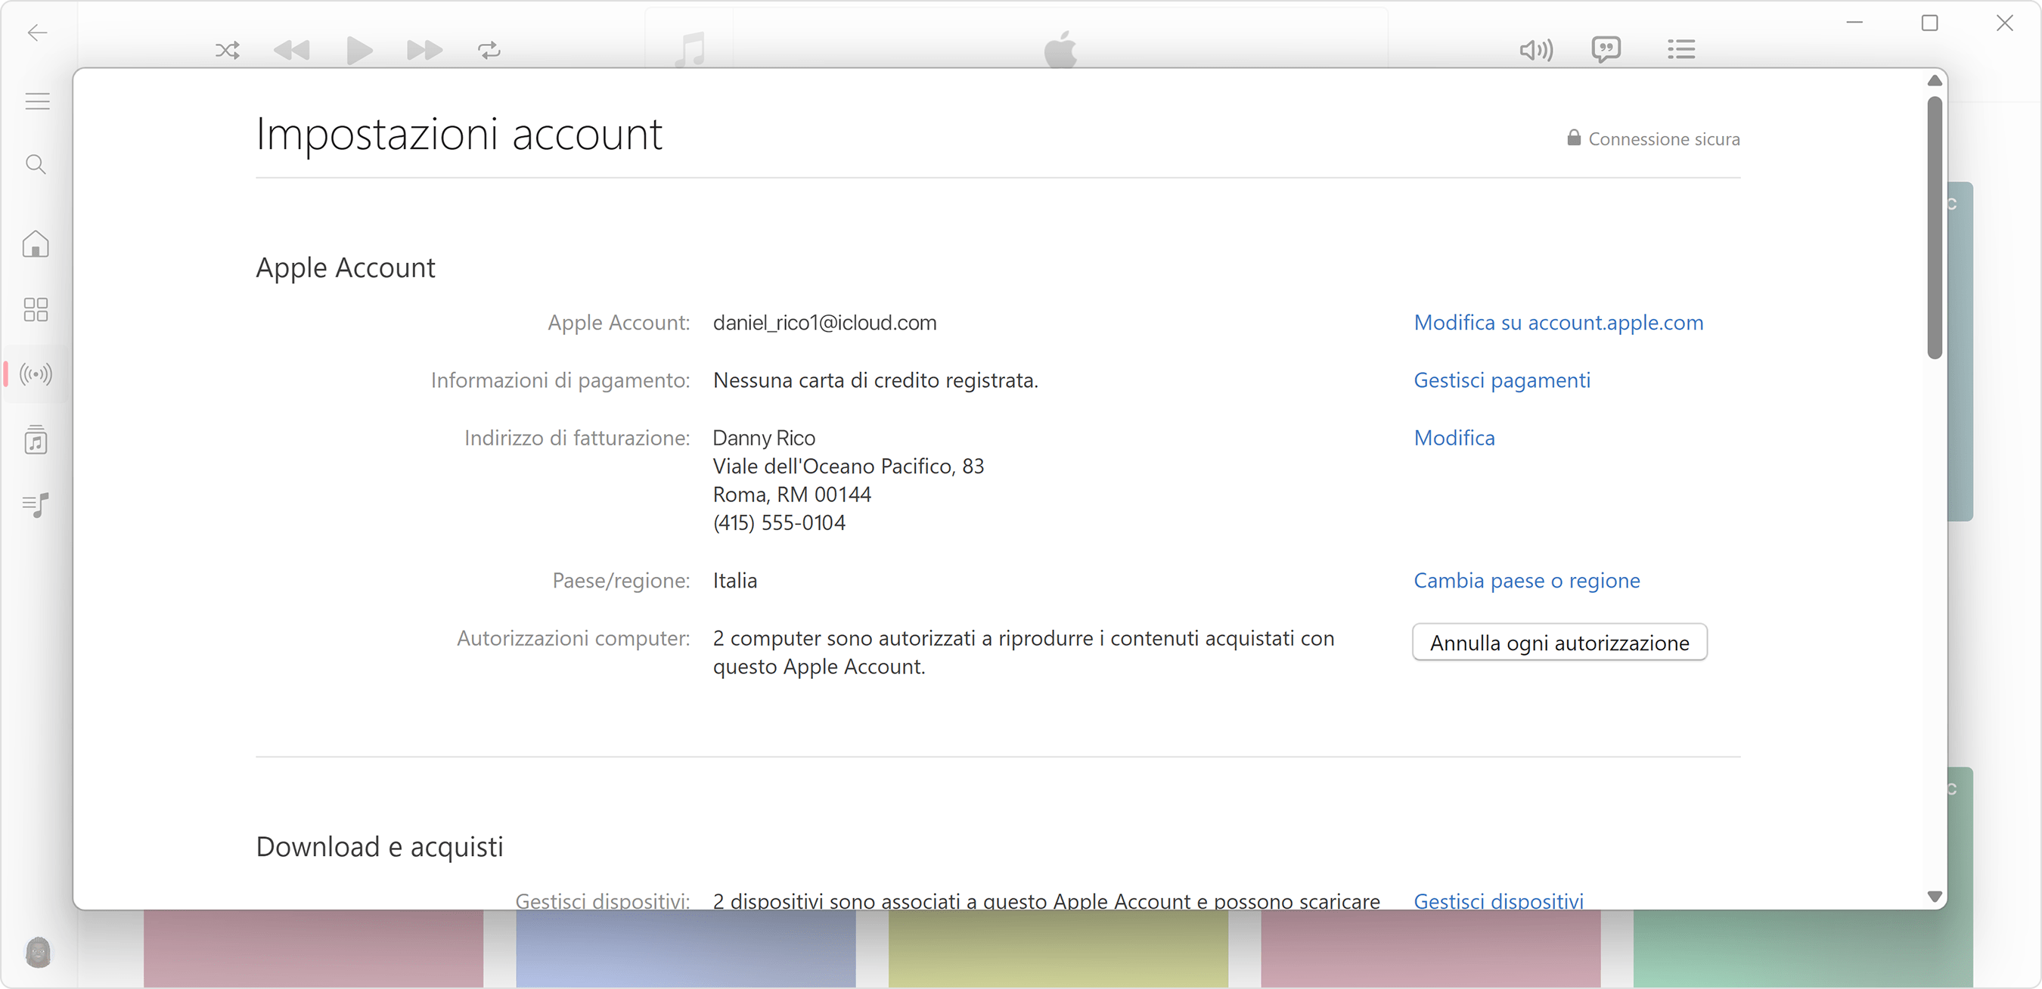Click the text Nessuna carta di credito registrata.
2042x989 pixels.
(875, 380)
